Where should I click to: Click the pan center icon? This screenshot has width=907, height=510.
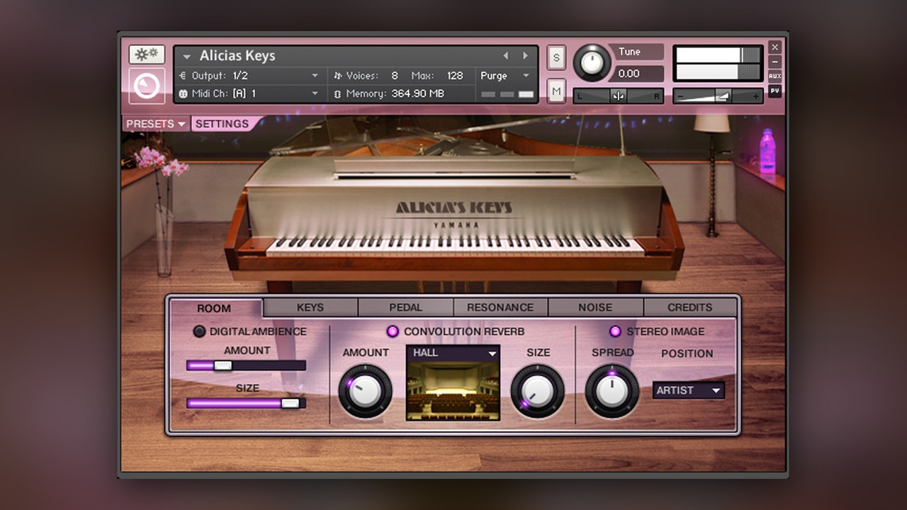click(618, 96)
